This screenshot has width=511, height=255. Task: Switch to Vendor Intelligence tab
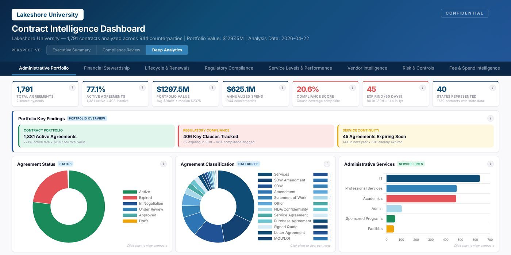367,68
